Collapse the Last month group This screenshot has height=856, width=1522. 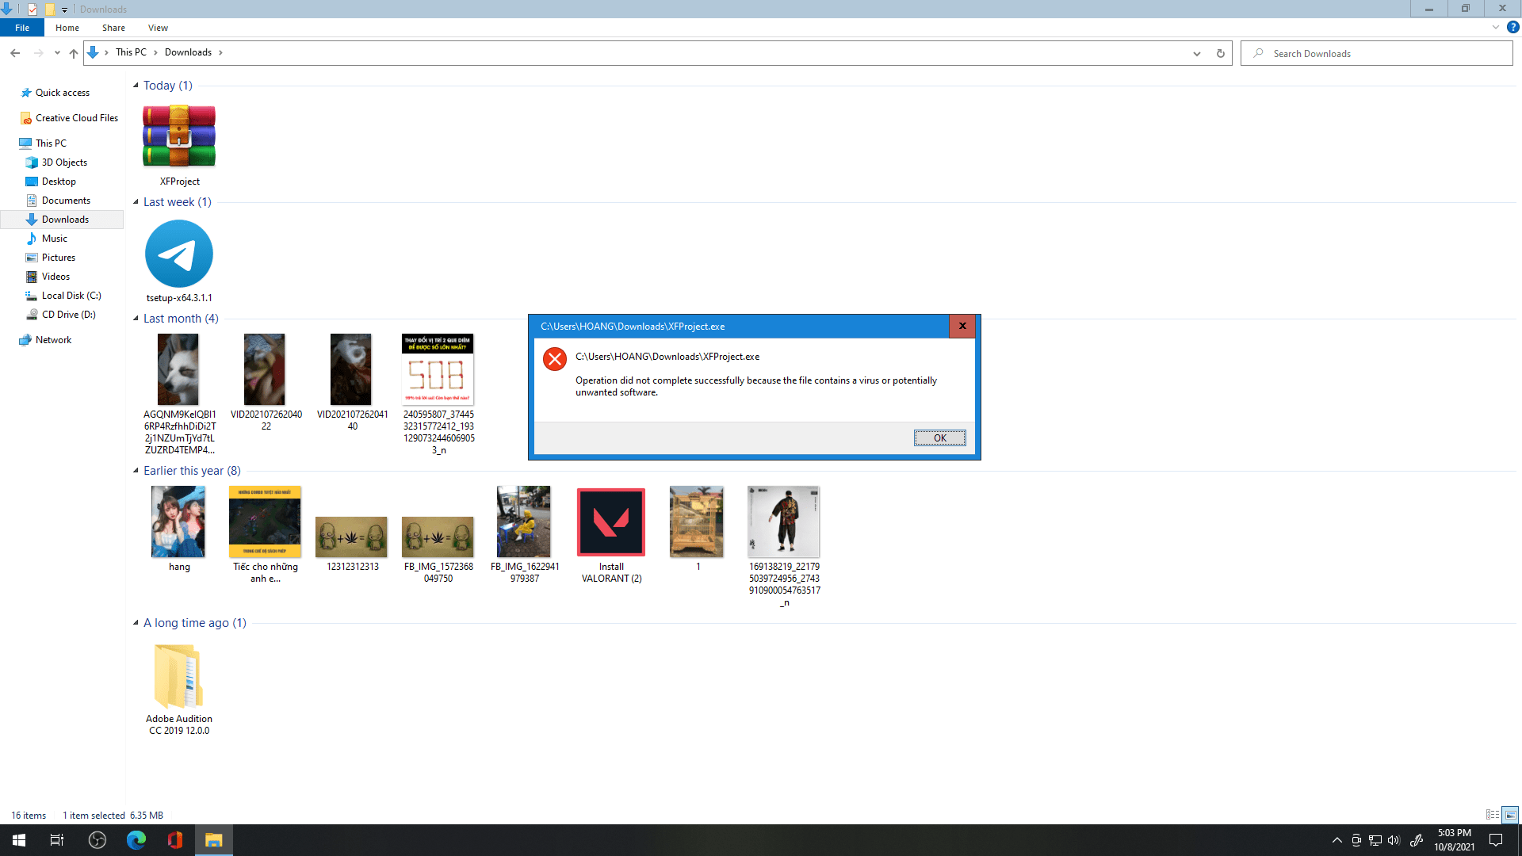point(136,319)
